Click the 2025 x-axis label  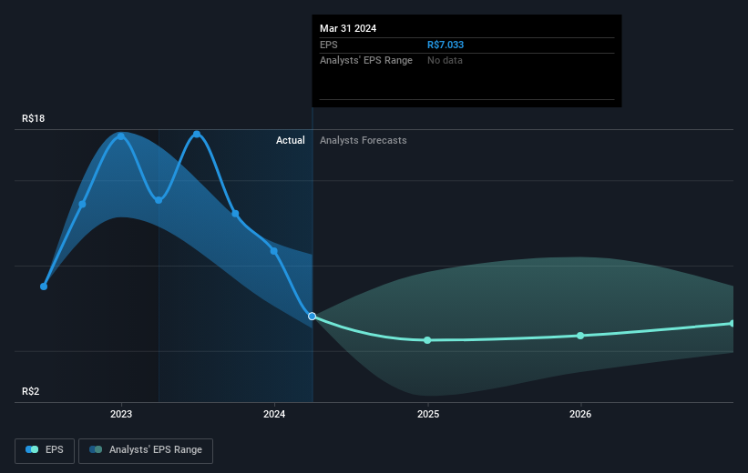pos(428,415)
